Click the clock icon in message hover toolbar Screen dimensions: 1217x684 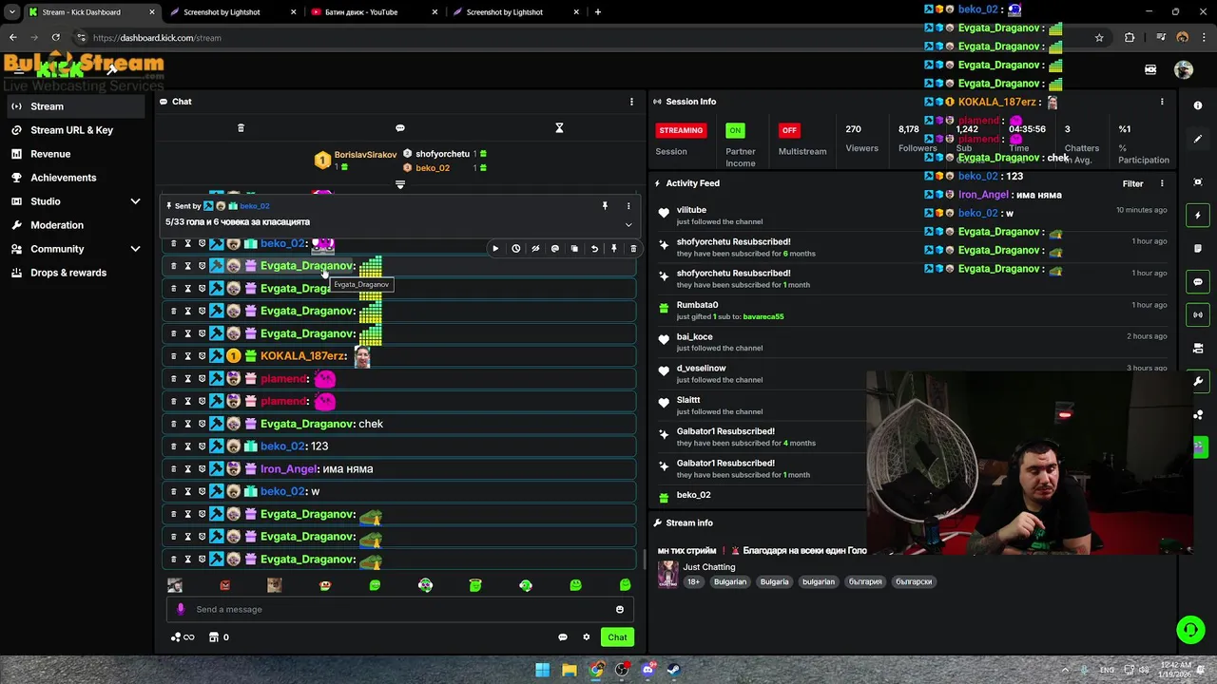[515, 249]
